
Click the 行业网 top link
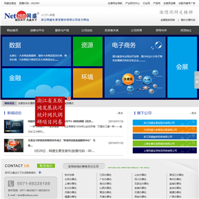click(146, 3)
